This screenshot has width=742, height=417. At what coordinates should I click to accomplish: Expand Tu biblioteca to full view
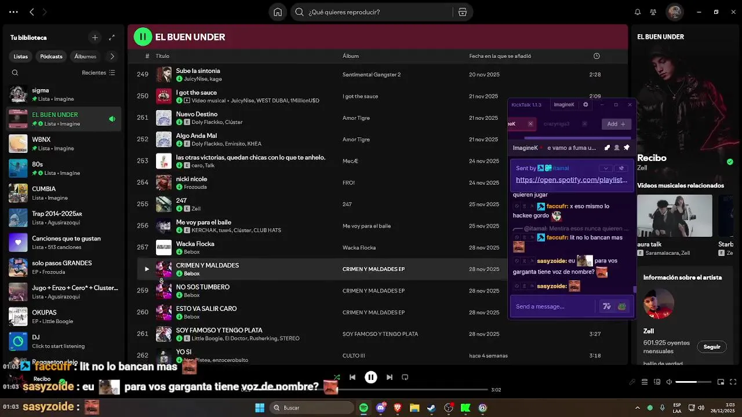(112, 38)
